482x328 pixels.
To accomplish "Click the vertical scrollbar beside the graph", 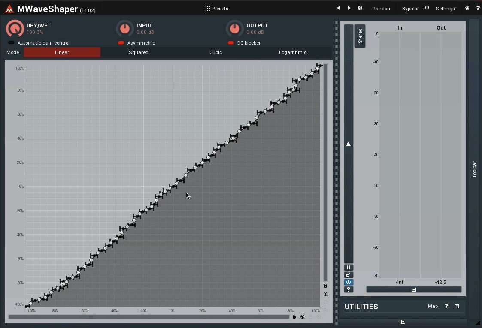I will (x=326, y=172).
